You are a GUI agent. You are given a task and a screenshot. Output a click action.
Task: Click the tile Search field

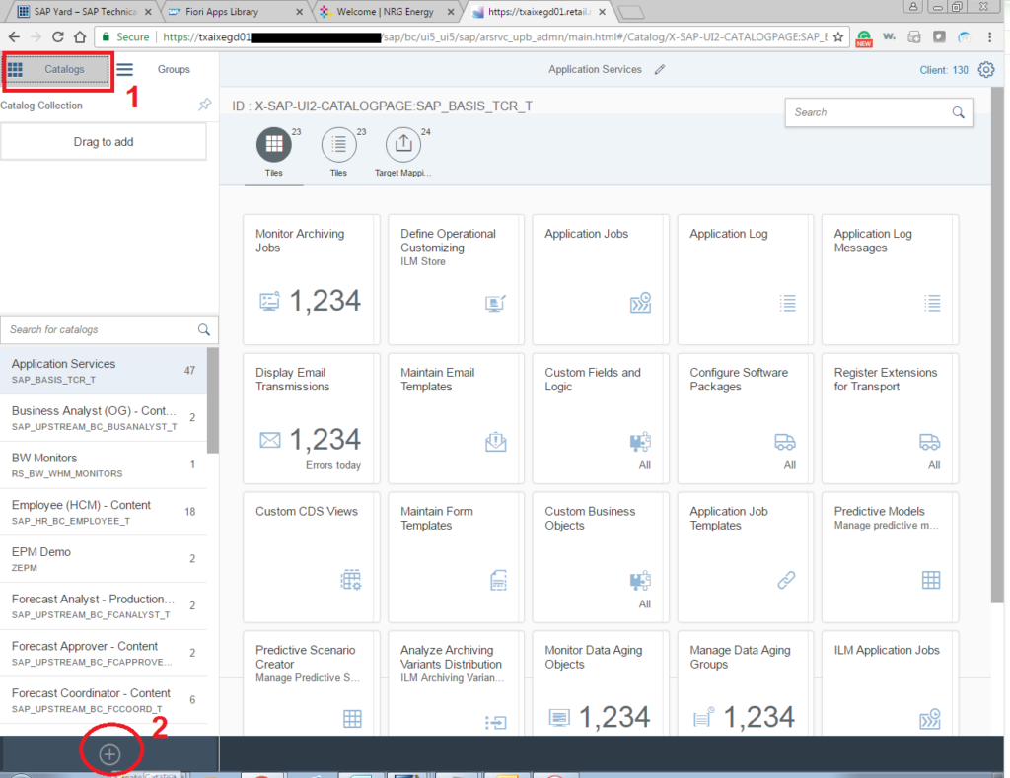pos(879,112)
